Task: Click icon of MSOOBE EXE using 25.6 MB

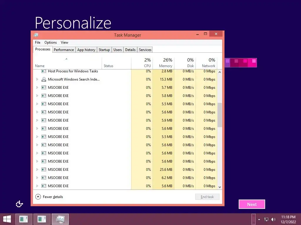Action: point(44,170)
